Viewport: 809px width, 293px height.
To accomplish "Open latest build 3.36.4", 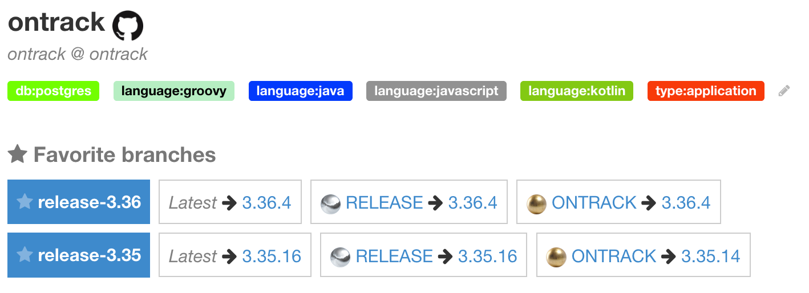I will (x=266, y=203).
